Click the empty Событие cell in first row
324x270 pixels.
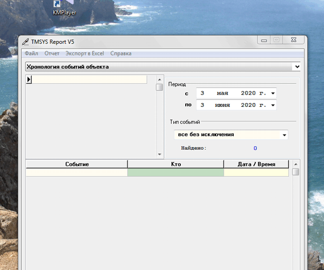point(77,172)
